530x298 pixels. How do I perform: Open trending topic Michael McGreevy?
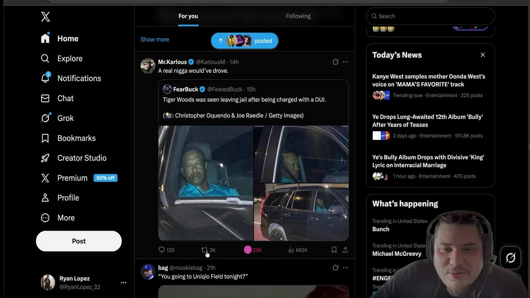click(x=397, y=254)
